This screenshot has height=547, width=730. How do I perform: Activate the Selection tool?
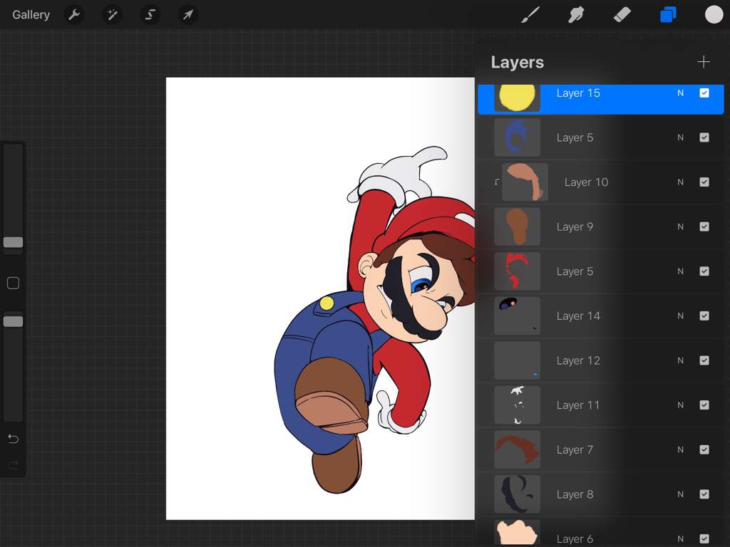[x=150, y=15]
